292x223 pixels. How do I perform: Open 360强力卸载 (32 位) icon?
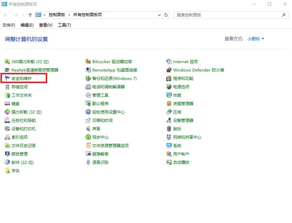[7, 62]
